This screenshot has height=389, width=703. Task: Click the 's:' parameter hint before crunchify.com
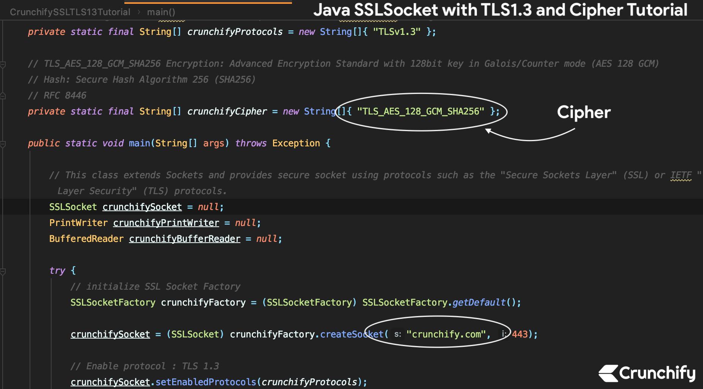397,334
